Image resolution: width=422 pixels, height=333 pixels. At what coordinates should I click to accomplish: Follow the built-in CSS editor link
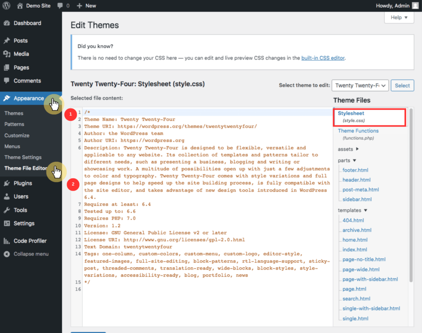pos(323,58)
